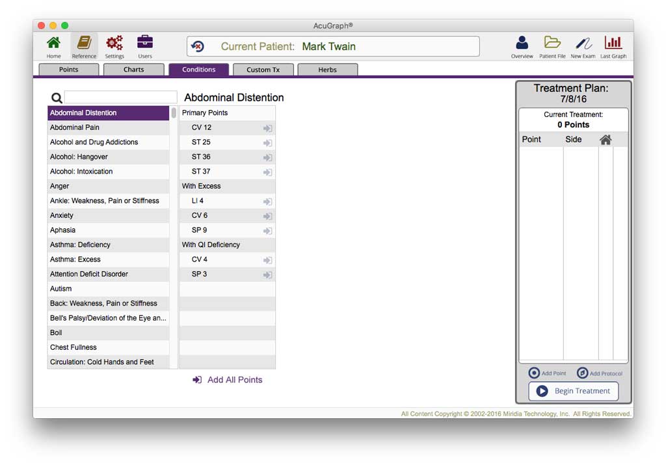Open the Settings gears icon
Viewport: 666px width, 465px height.
(x=114, y=43)
